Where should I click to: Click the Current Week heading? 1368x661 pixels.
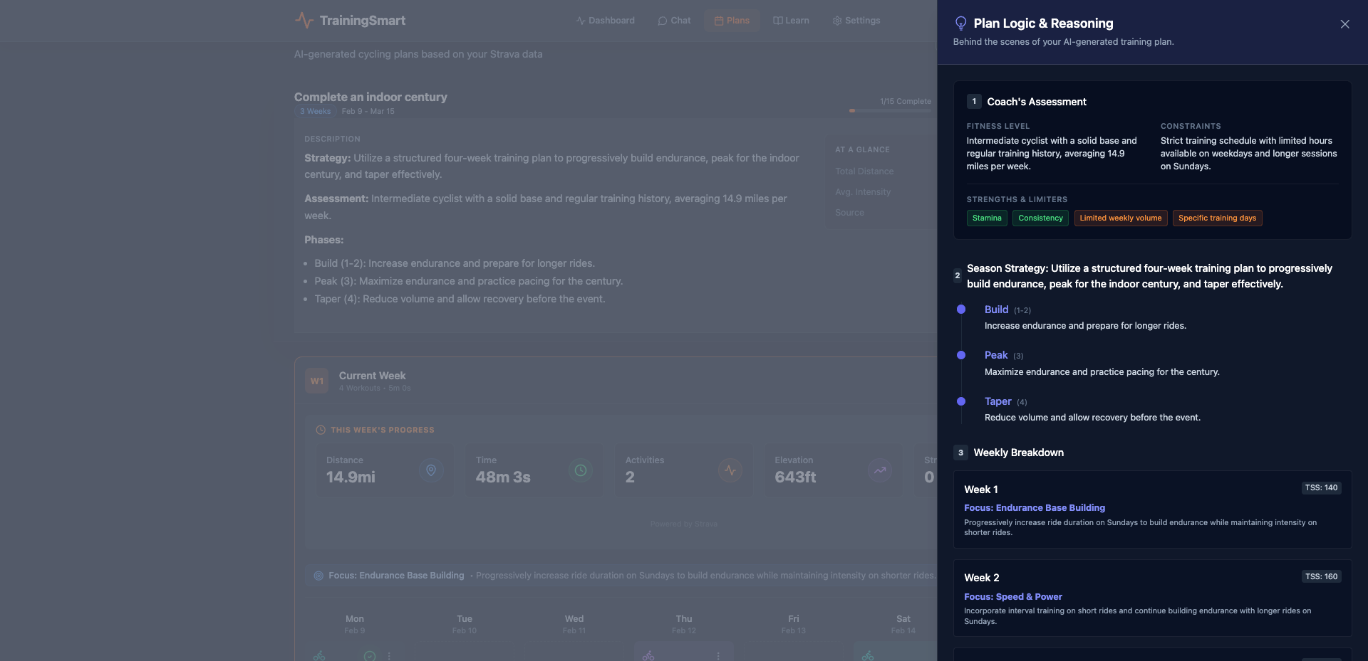[x=372, y=376]
